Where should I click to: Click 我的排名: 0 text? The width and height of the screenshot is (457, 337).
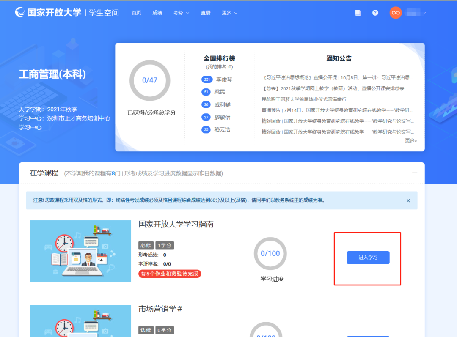[x=220, y=67]
